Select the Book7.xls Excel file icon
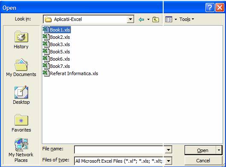This screenshot has height=167, width=226. [46, 66]
